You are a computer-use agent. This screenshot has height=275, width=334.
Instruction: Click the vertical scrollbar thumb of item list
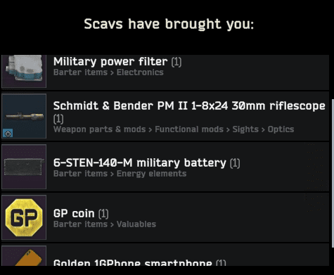click(333, 173)
